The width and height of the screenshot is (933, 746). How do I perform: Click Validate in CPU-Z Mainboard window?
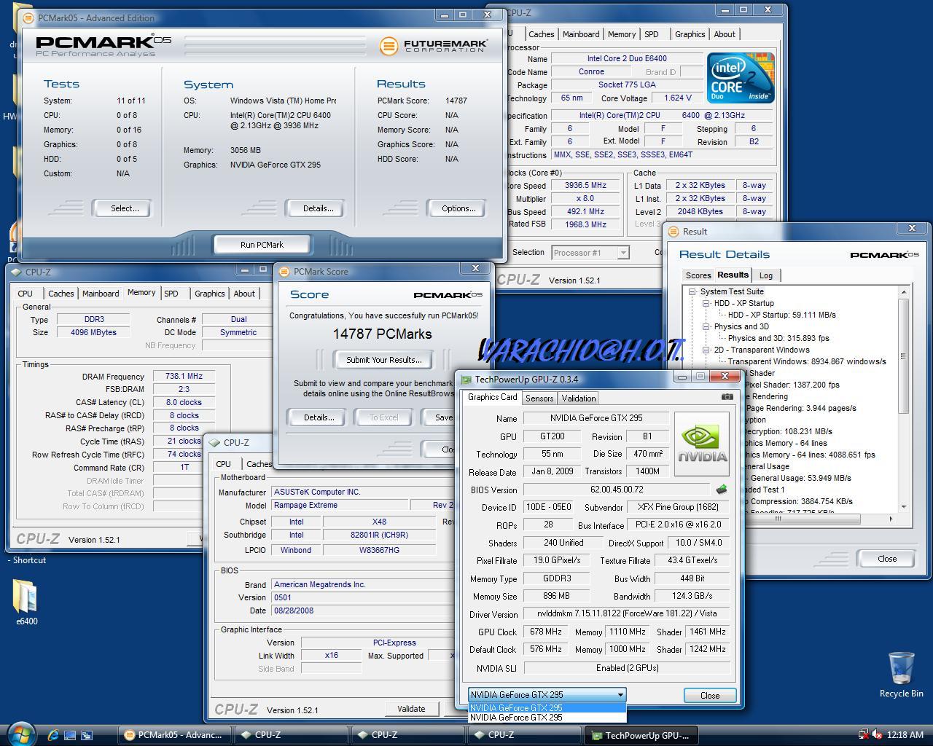(x=411, y=709)
